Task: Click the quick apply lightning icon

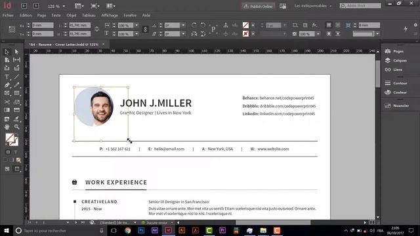Action: [x=406, y=29]
